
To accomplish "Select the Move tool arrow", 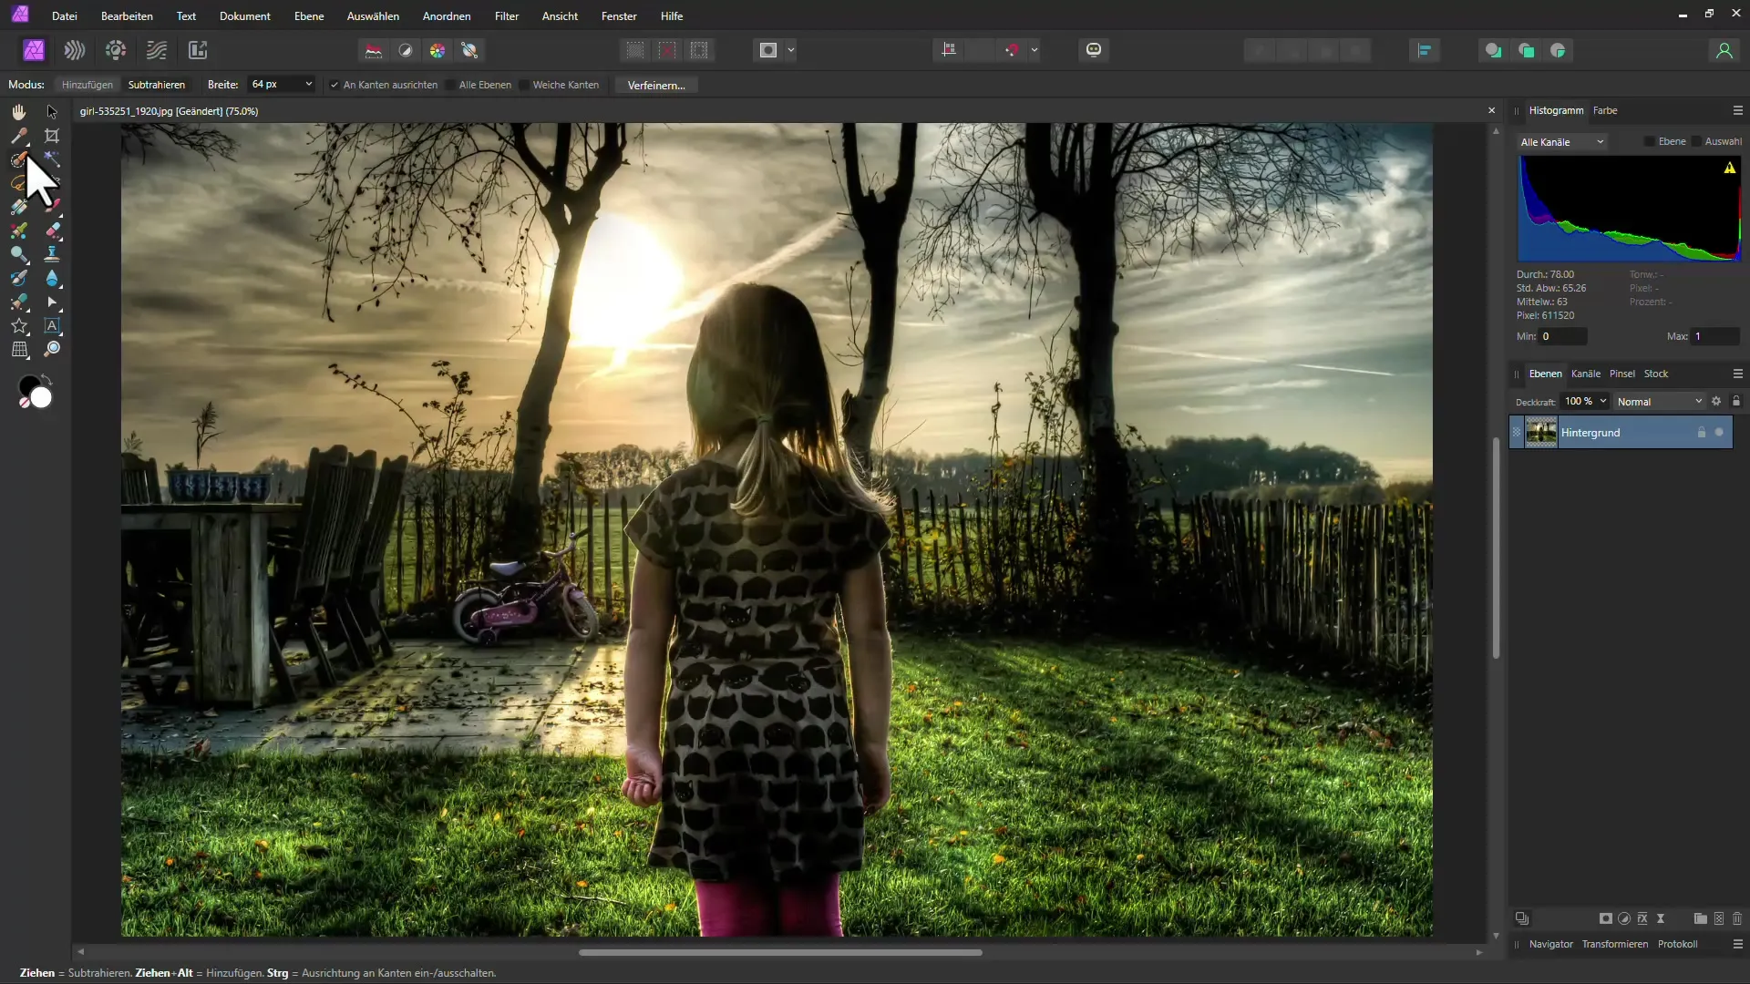I will [x=52, y=111].
